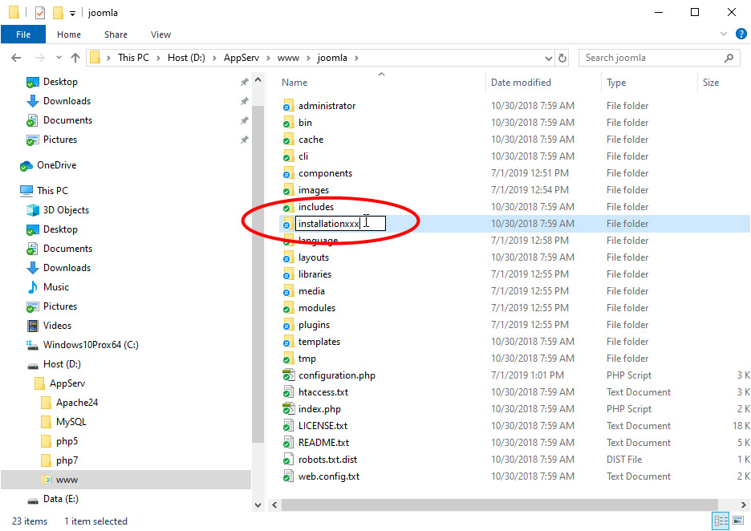Screen dimensions: 751x531
Task: Click the horizontal scrollbar of file list
Action: pos(481,505)
